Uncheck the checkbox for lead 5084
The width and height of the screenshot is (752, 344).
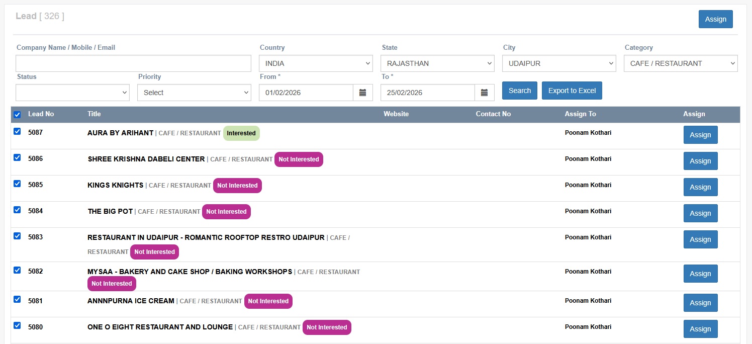click(17, 210)
